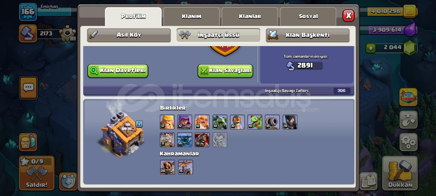436x196 pixels.
Task: Select the İnşaatçı Üssü view
Action: coord(218,35)
